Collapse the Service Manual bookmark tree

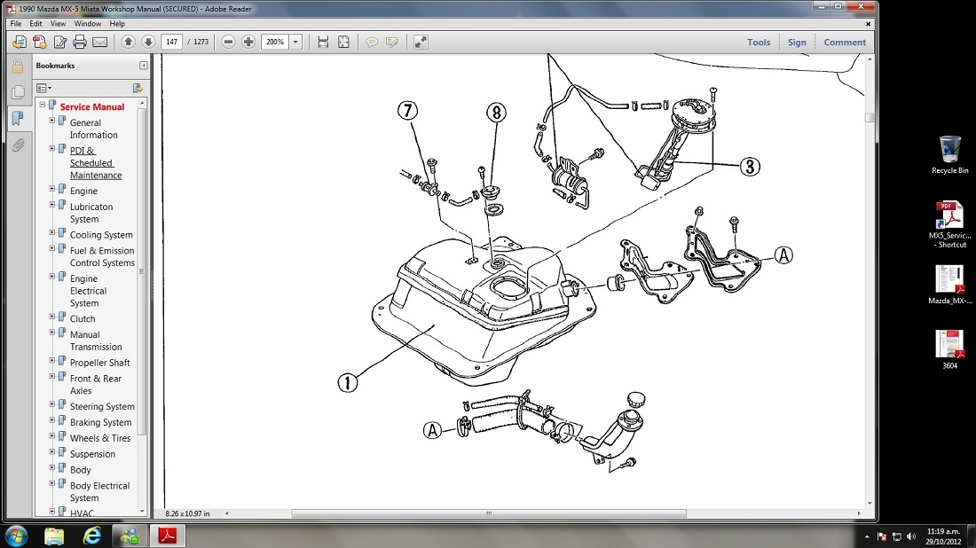point(43,105)
